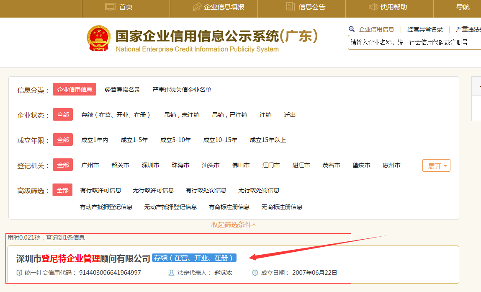Filter by 成立15年以上
The height and width of the screenshot is (292, 481).
(268, 140)
